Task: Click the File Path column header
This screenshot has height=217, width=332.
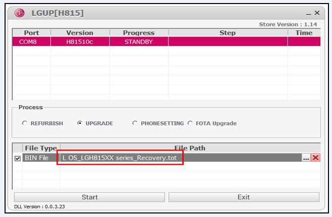Action: tap(190, 148)
